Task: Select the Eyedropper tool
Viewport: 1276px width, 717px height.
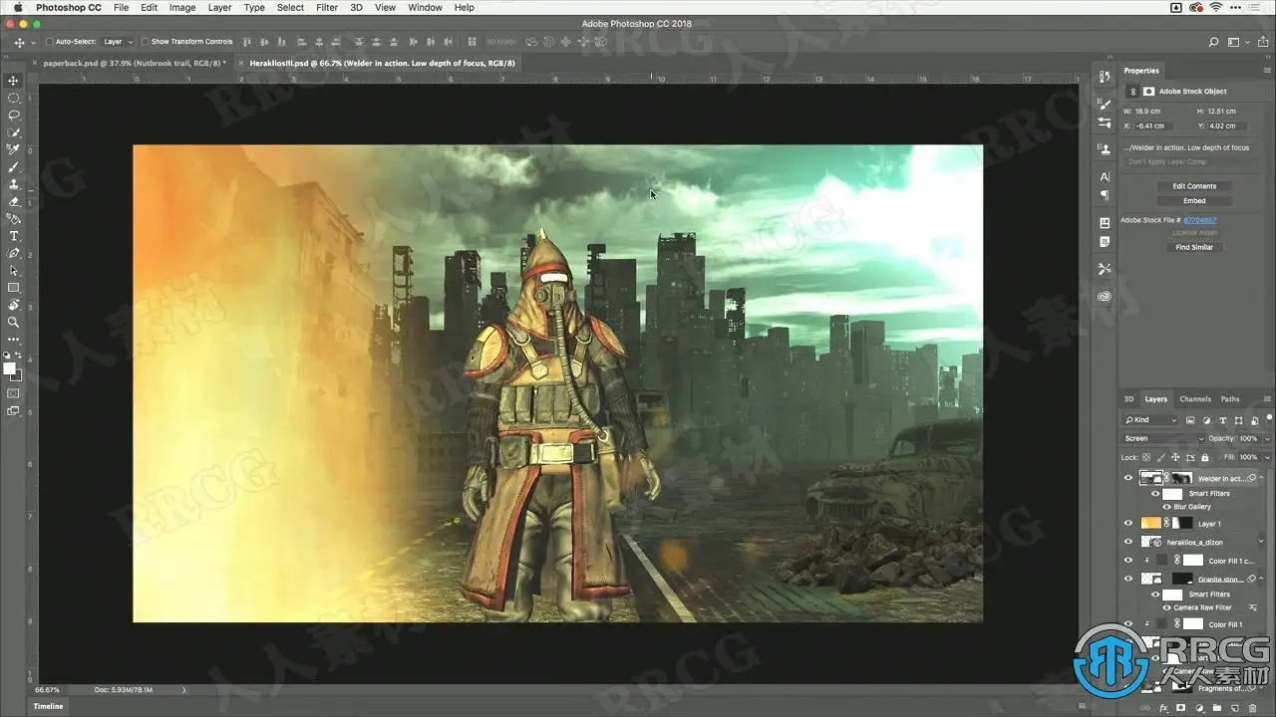Action: coord(14,149)
